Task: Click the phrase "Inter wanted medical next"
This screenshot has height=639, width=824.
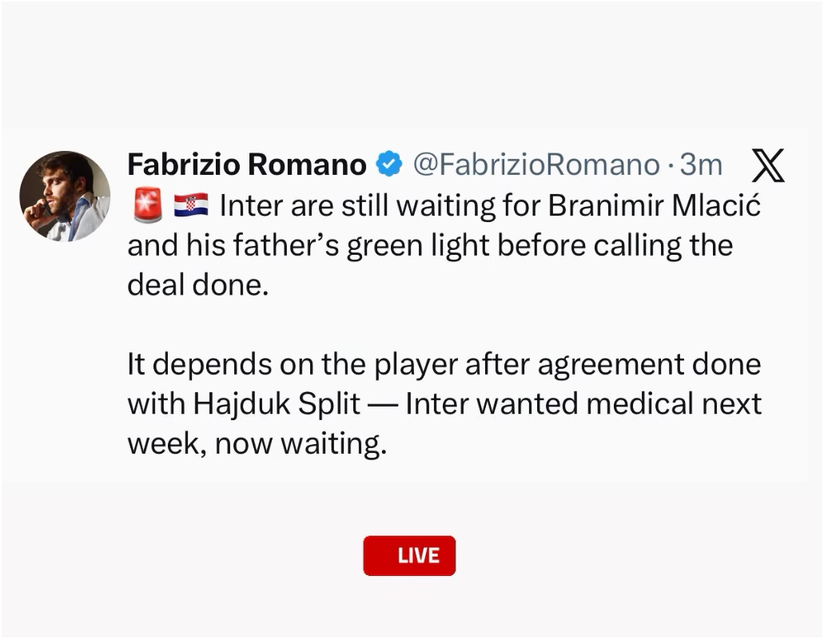Action: 583,403
